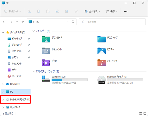Open the 表示 view dropdown

(x=111, y=11)
